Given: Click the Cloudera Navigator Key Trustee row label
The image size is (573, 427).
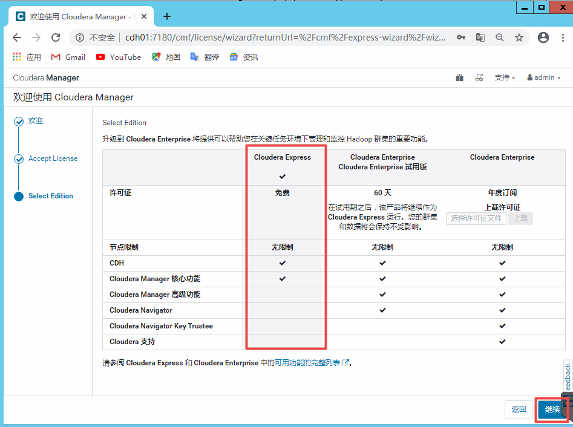Looking at the screenshot, I should 161,326.
